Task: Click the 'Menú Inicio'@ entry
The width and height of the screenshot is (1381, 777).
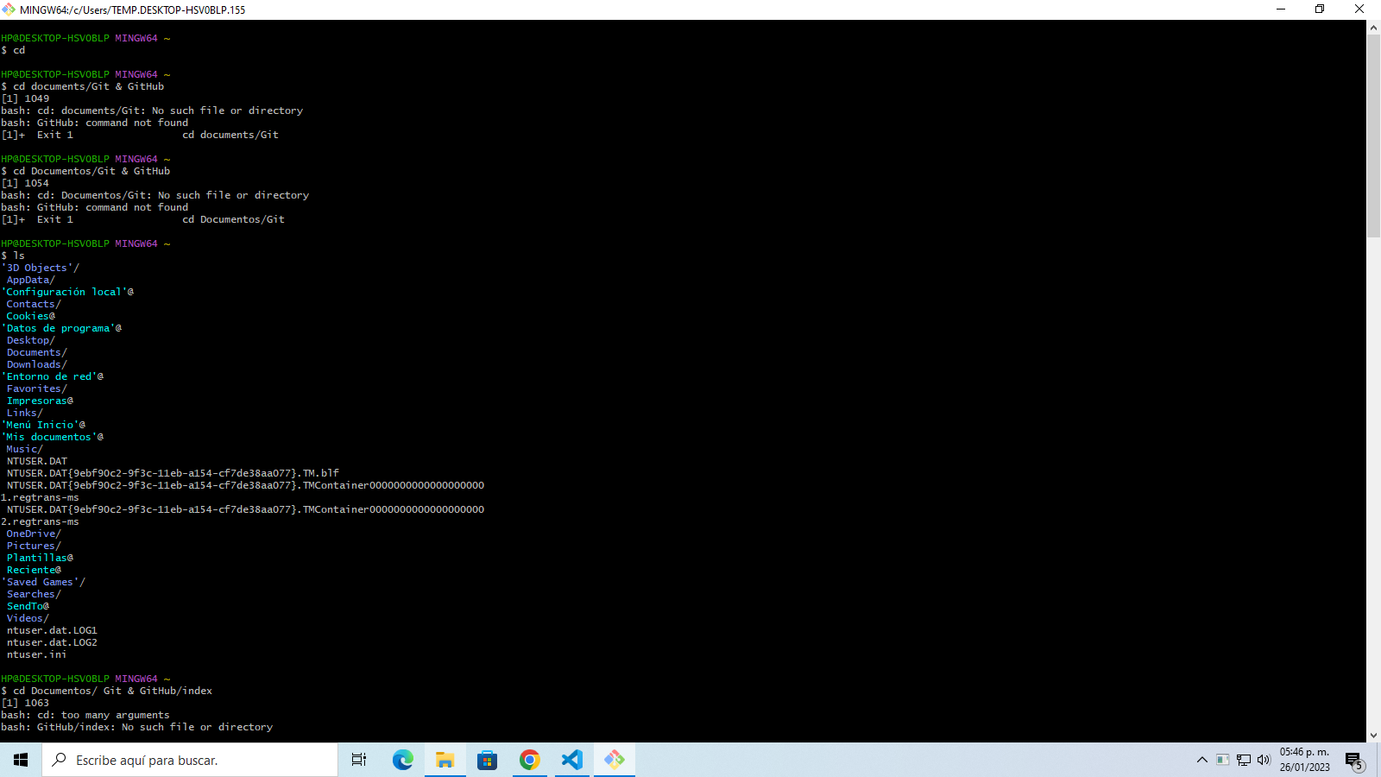Action: pos(43,425)
